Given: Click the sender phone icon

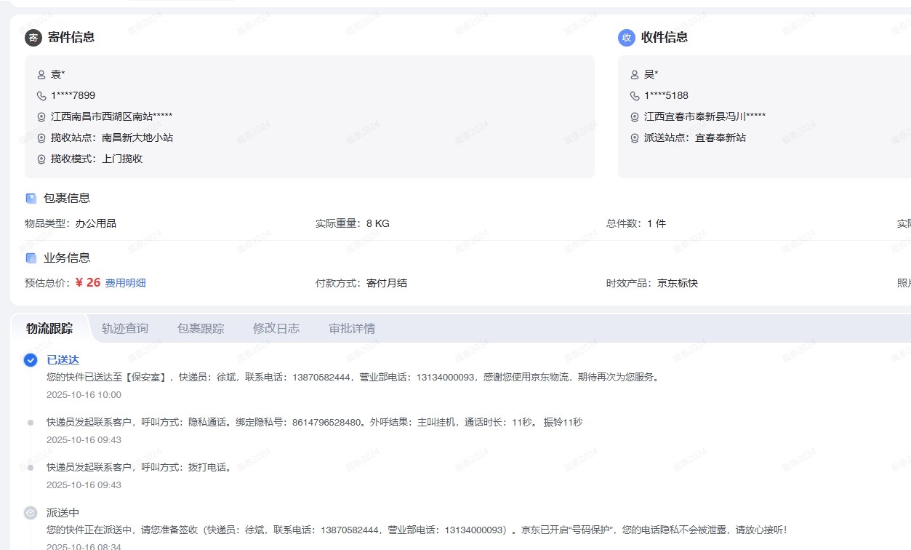Looking at the screenshot, I should pos(41,95).
